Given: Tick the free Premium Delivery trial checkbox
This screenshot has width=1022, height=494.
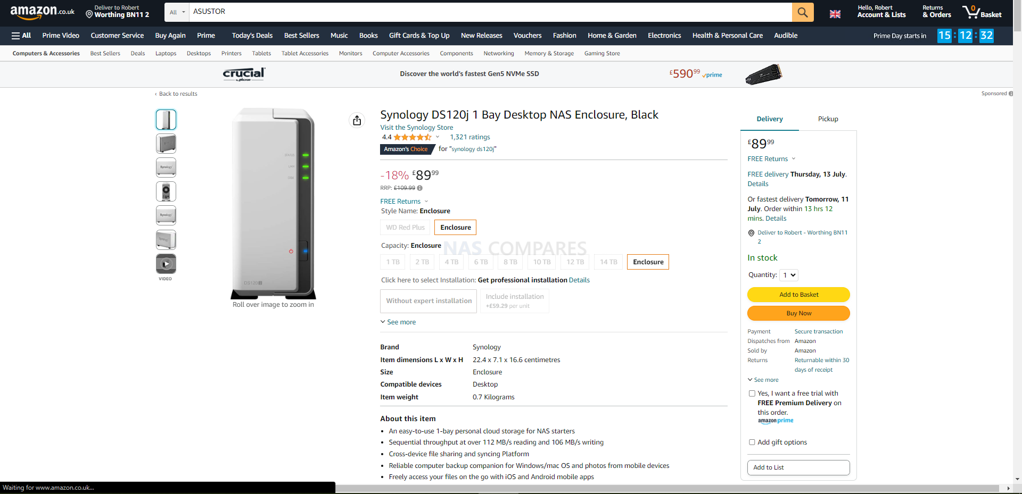Looking at the screenshot, I should click(752, 393).
